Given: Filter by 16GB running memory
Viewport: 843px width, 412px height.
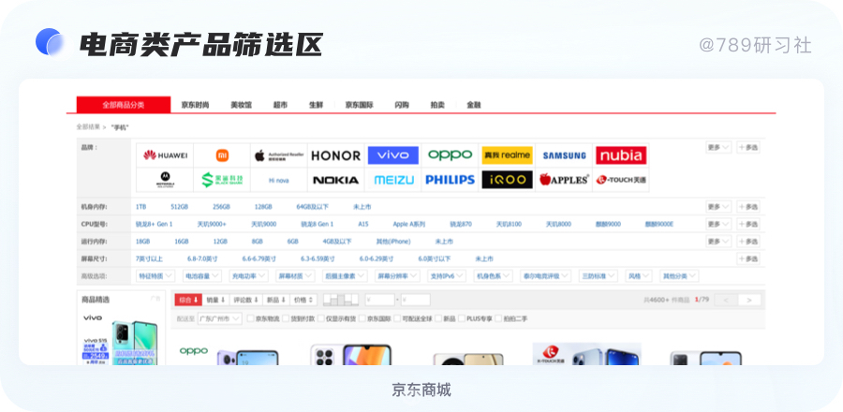Looking at the screenshot, I should coord(182,242).
